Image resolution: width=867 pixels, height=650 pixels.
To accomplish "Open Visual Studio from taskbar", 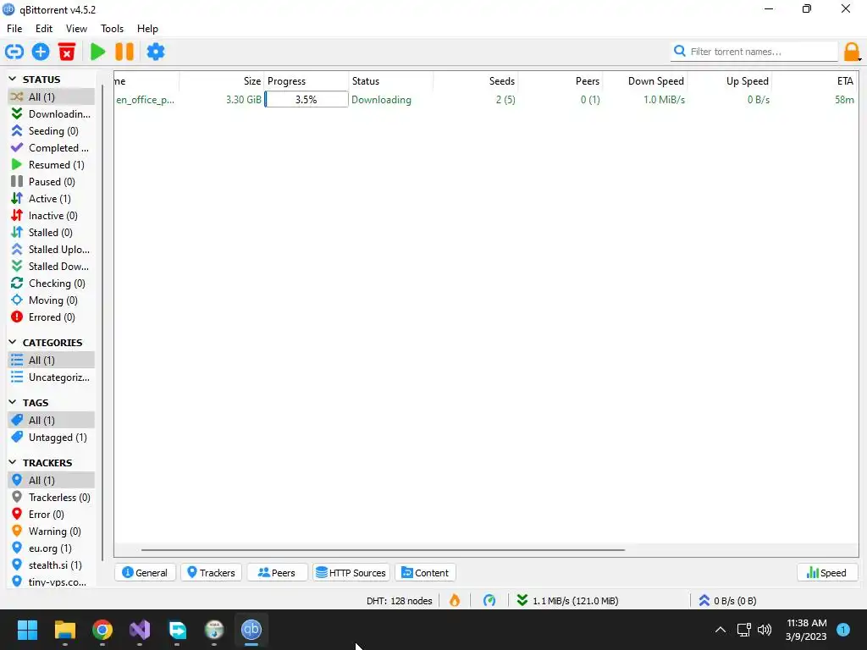I will pyautogui.click(x=140, y=630).
